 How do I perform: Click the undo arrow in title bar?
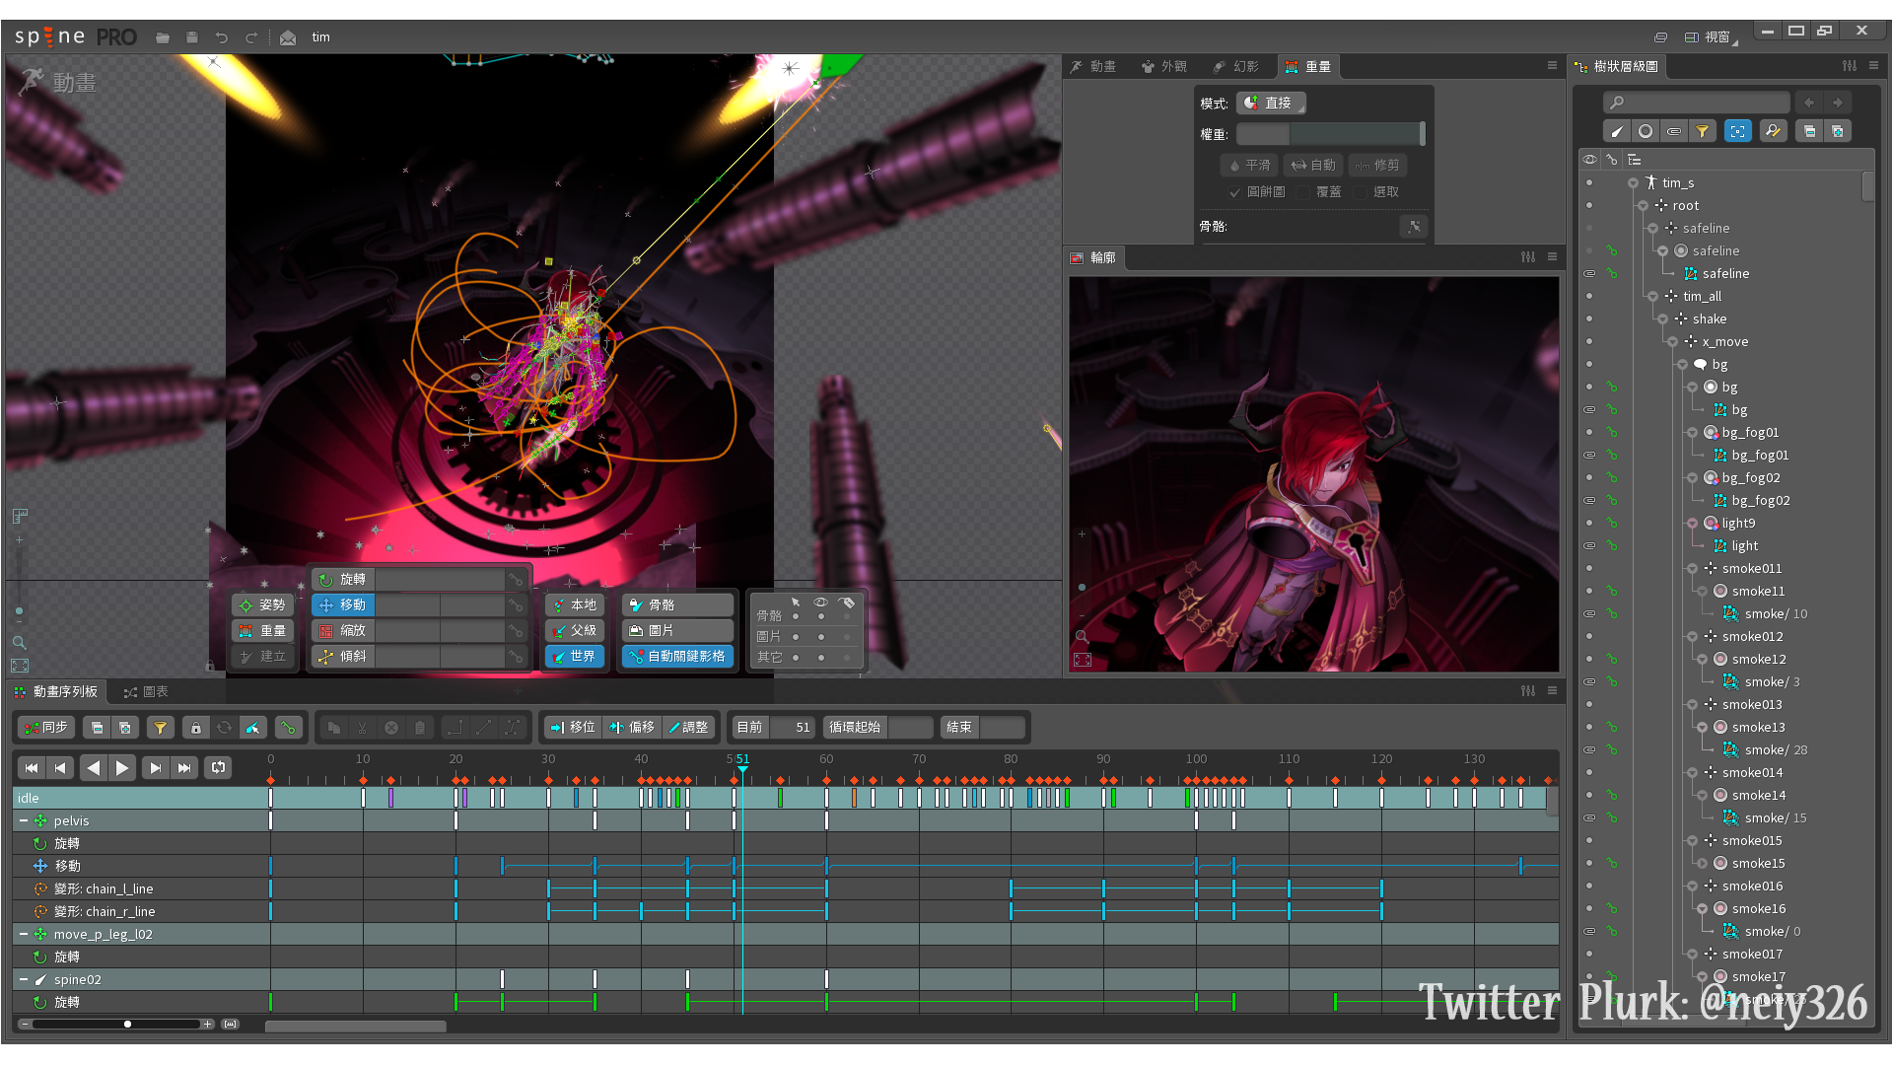tap(222, 37)
